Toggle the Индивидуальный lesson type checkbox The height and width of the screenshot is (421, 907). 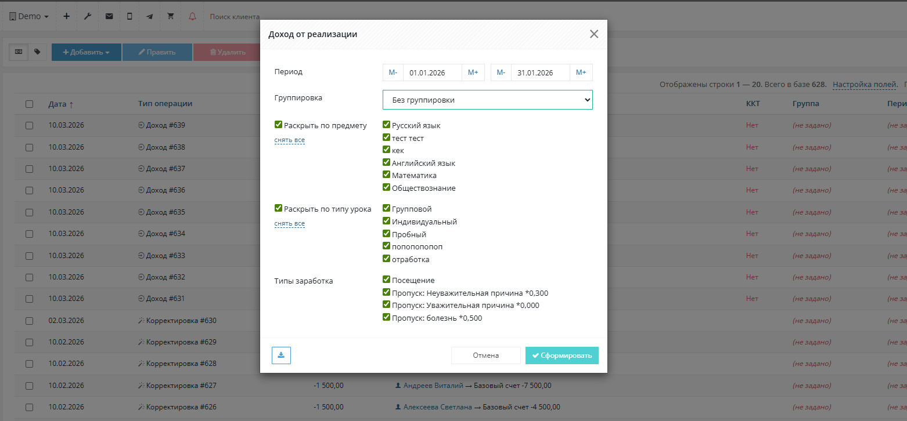(x=386, y=221)
